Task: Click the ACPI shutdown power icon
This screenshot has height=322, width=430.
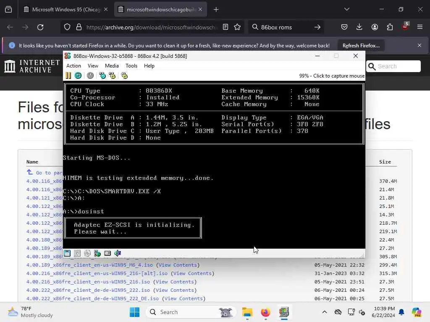Action: pos(90,75)
